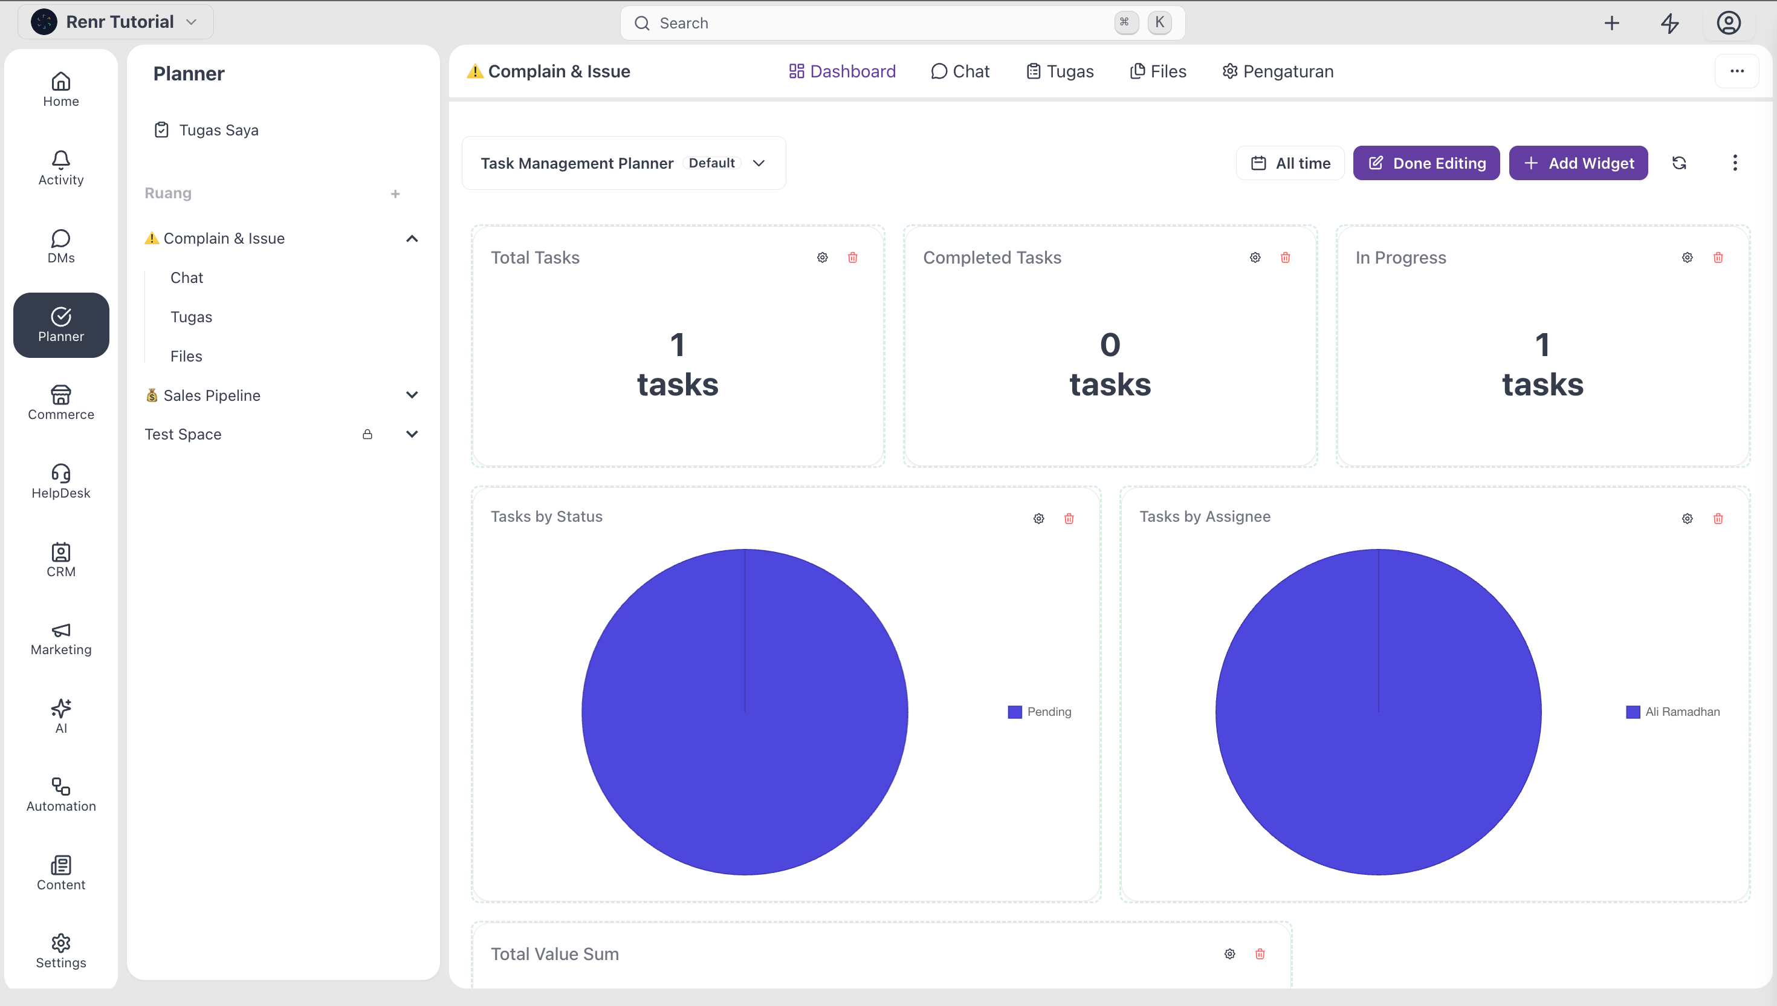Open the HelpDesk sidebar icon
Image resolution: width=1777 pixels, height=1006 pixels.
pos(61,482)
